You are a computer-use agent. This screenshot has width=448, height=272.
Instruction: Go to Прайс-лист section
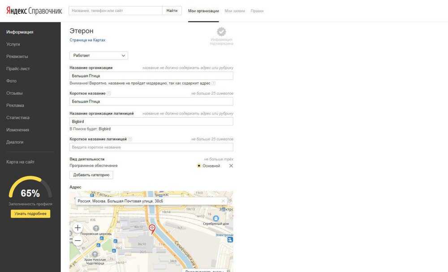(x=18, y=69)
